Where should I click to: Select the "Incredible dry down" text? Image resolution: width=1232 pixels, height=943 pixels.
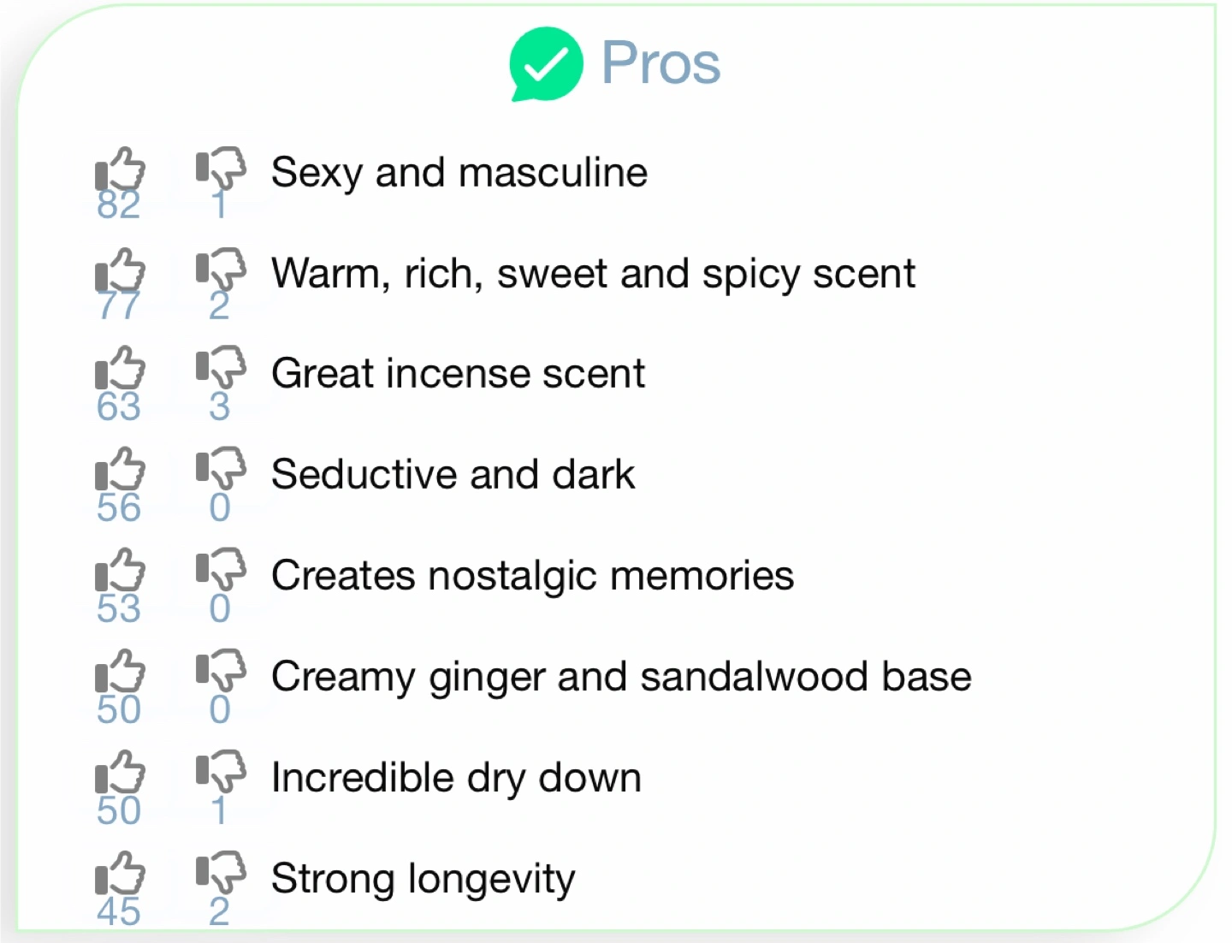point(456,779)
